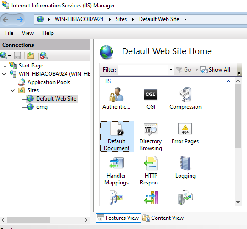Click the Delete Connection icon

pyautogui.click(x=44, y=56)
